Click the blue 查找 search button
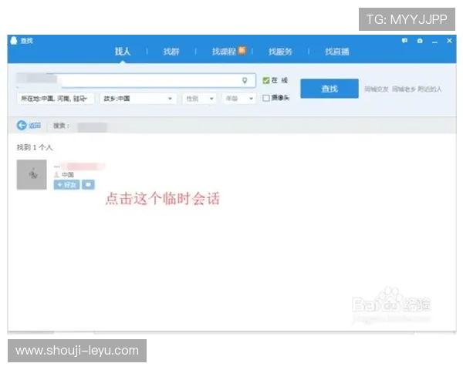Screen dimensions: 463x370 point(330,89)
